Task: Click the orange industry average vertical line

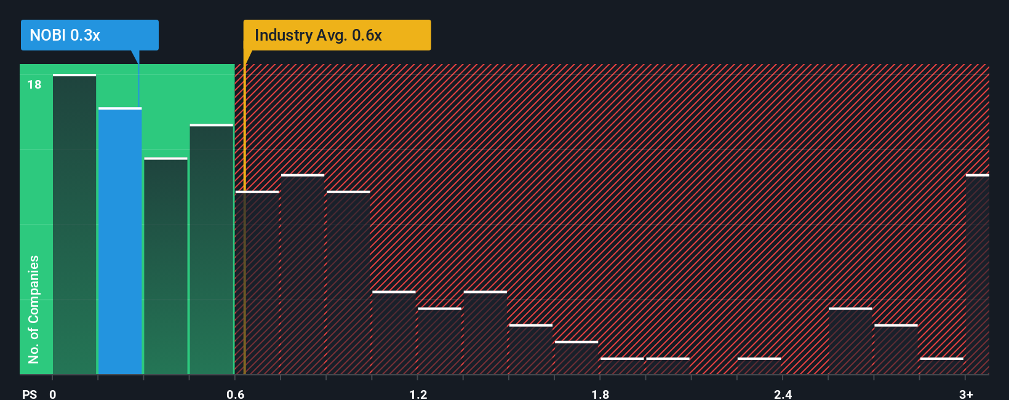Action: (x=244, y=219)
